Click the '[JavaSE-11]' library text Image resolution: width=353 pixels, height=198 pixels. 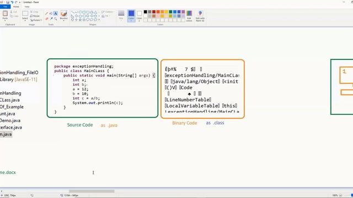coord(26,79)
